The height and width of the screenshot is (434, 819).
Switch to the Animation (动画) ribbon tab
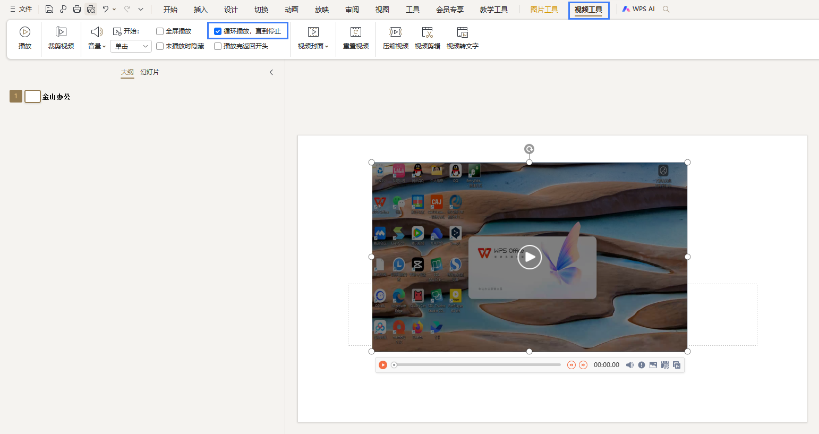pos(292,10)
